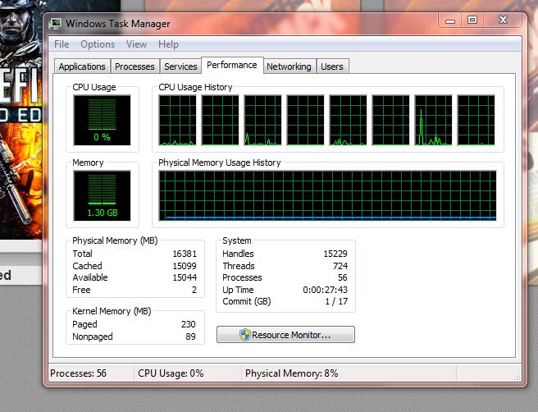The width and height of the screenshot is (538, 412).
Task: Click the Task Manager title bar icon
Action: pyautogui.click(x=55, y=23)
